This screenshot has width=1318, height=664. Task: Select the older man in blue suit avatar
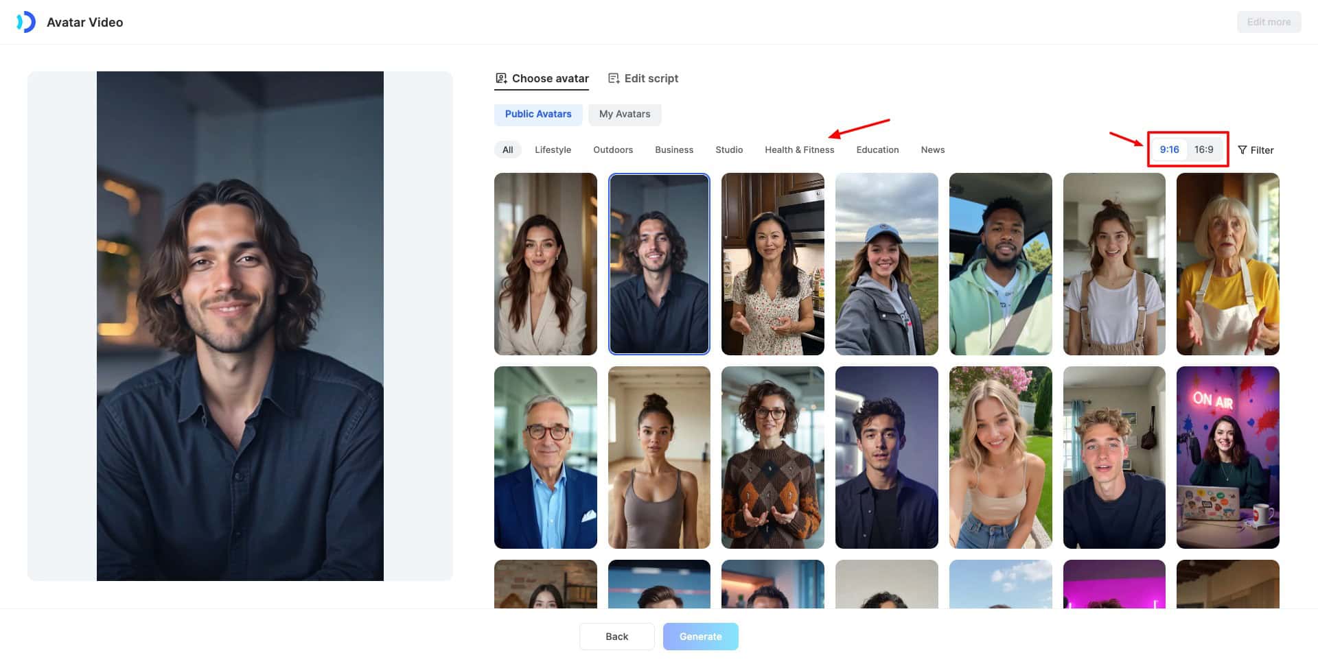click(545, 458)
